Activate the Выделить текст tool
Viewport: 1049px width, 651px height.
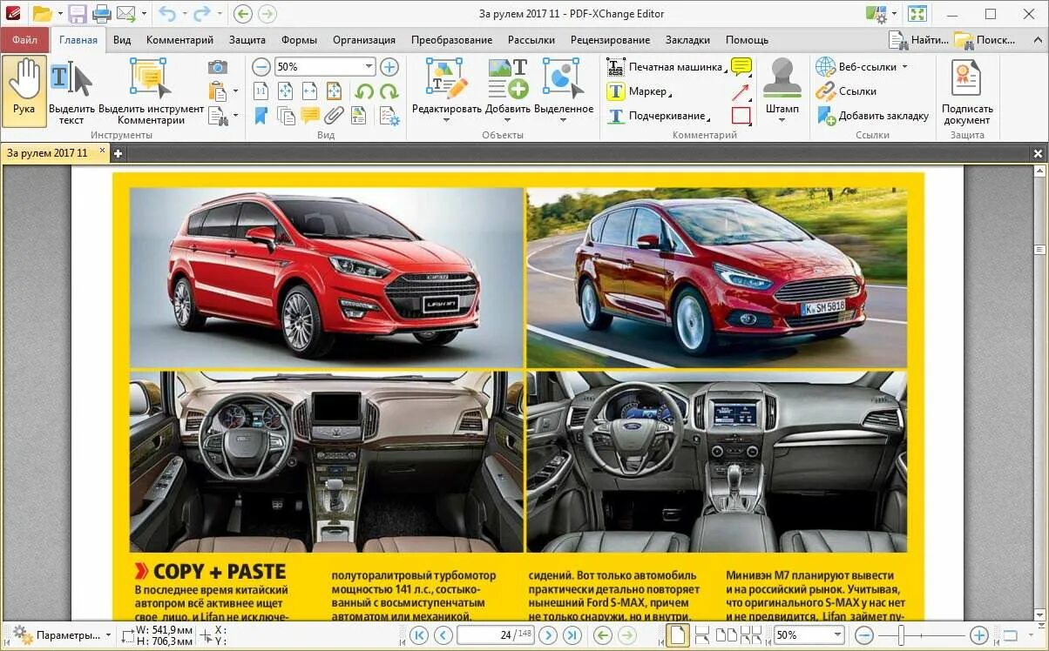pyautogui.click(x=71, y=91)
